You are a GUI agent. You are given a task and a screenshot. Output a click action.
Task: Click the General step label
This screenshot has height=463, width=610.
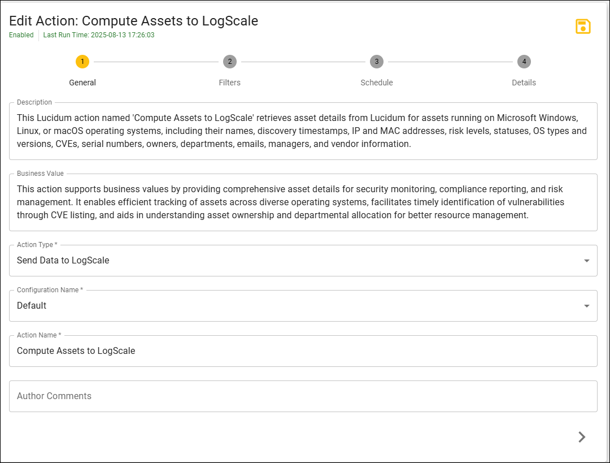(x=82, y=83)
